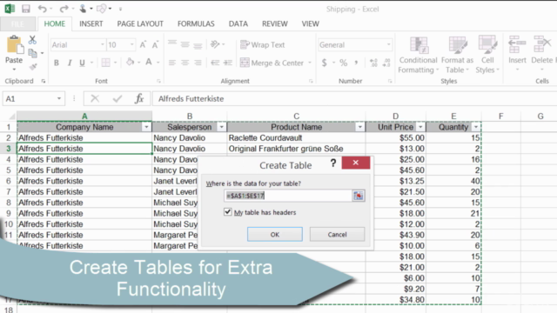Image resolution: width=557 pixels, height=313 pixels.
Task: Toggle Center alignment
Action: click(185, 63)
